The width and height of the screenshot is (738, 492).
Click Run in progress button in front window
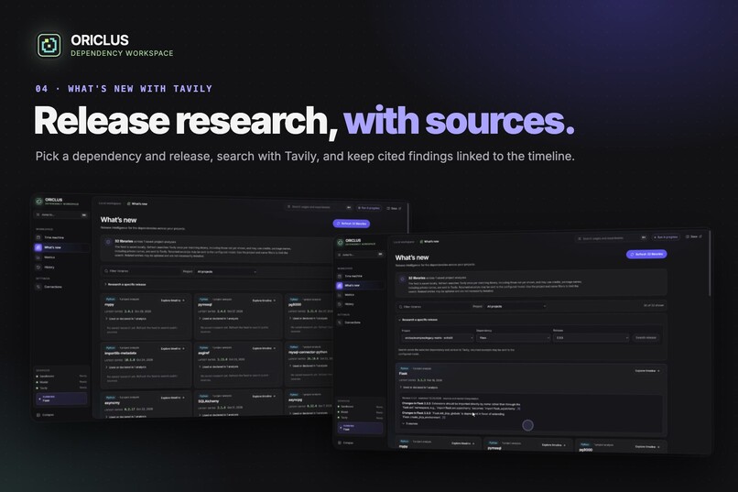click(x=666, y=236)
